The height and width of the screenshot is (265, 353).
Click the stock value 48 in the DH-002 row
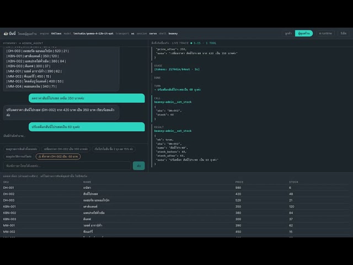click(x=291, y=194)
